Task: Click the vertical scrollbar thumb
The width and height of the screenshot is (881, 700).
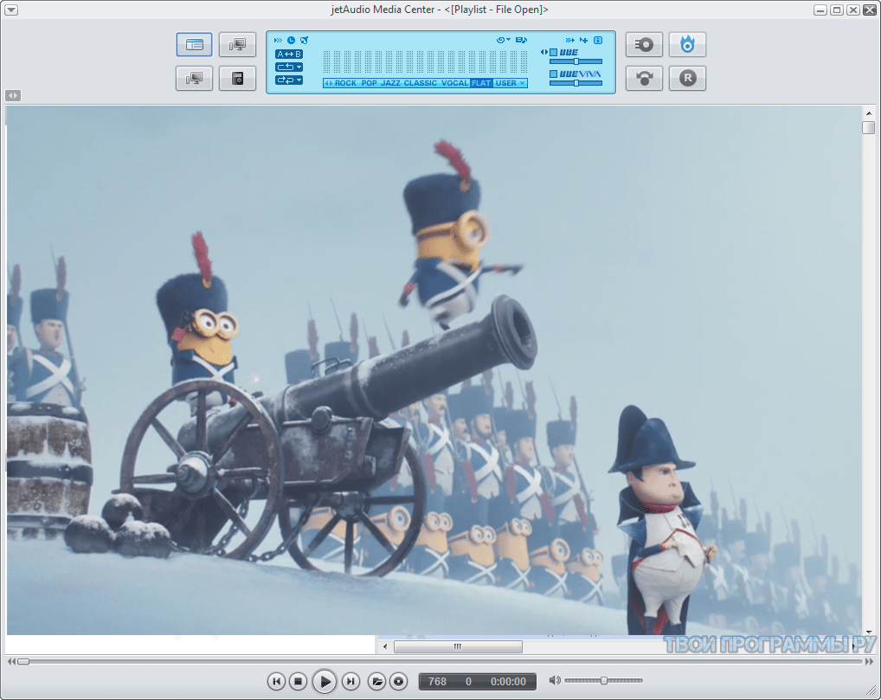Action: 869,127
